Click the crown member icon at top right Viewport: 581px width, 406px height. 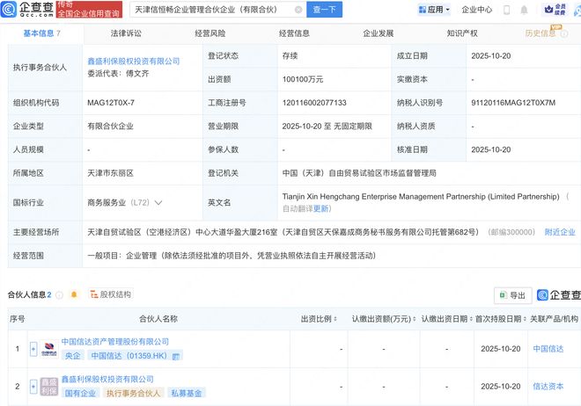click(x=555, y=10)
